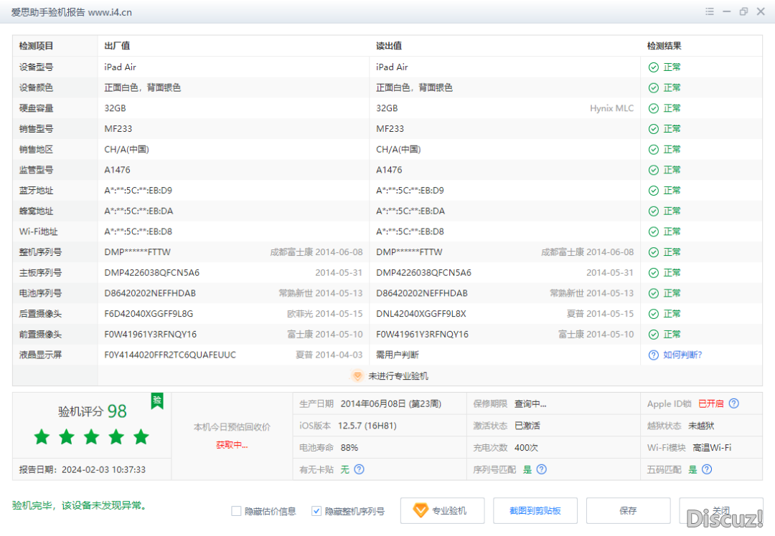Uncheck the 隐藏整机序列号 checkbox
Image resolution: width=775 pixels, height=536 pixels.
316,511
